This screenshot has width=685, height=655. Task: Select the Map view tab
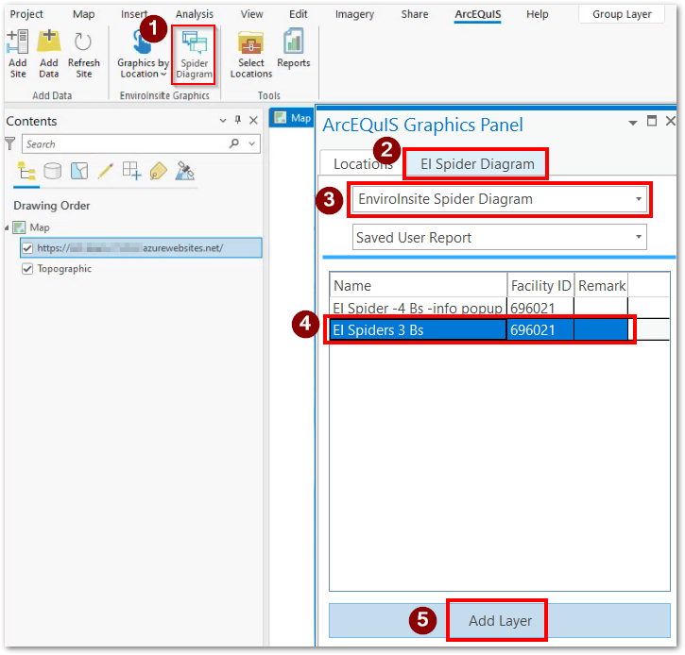292,118
